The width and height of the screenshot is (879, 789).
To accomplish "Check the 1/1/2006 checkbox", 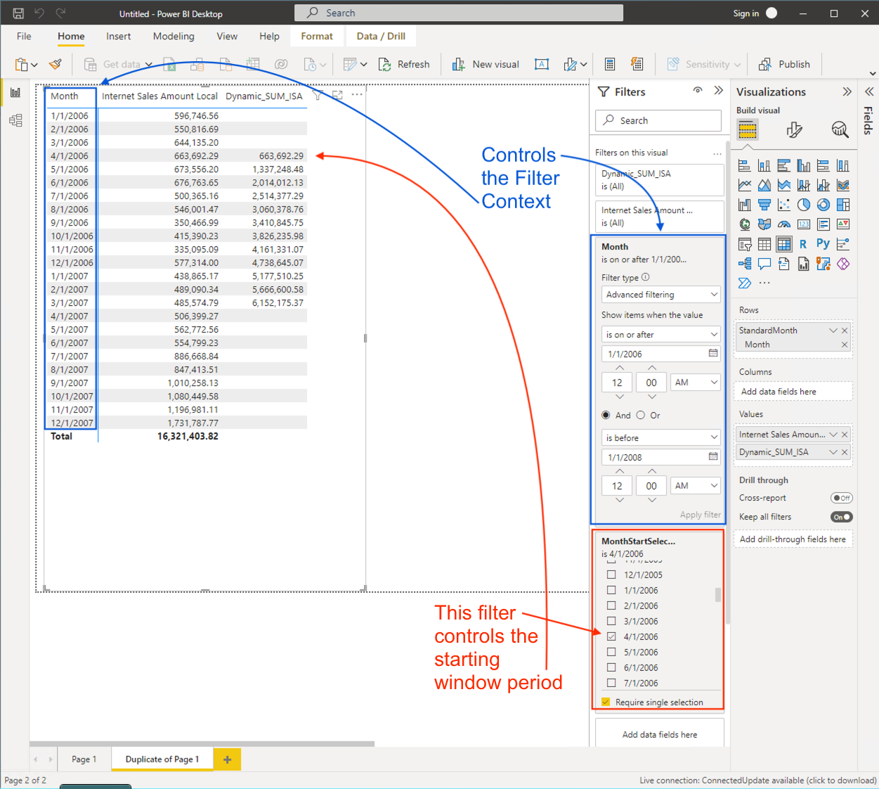I will pyautogui.click(x=611, y=590).
